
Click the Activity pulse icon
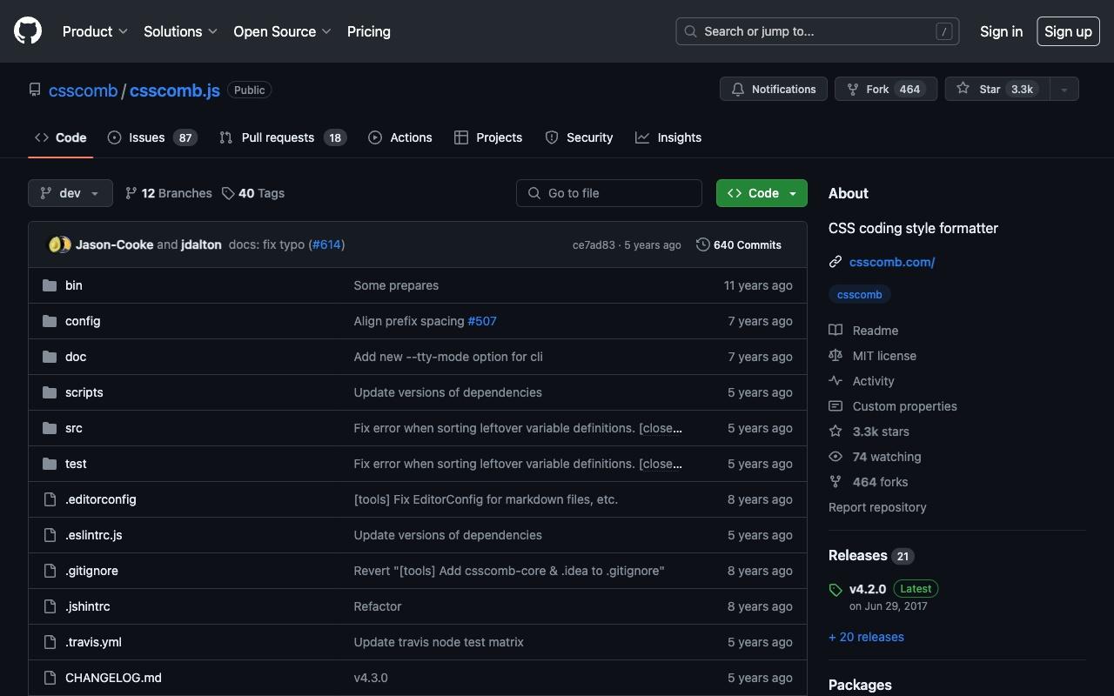point(835,381)
